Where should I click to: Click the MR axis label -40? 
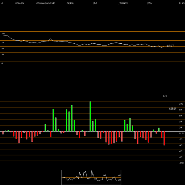point(181,145)
